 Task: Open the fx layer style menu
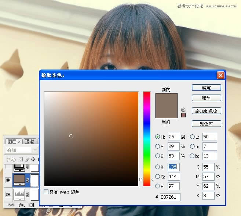[21, 204]
